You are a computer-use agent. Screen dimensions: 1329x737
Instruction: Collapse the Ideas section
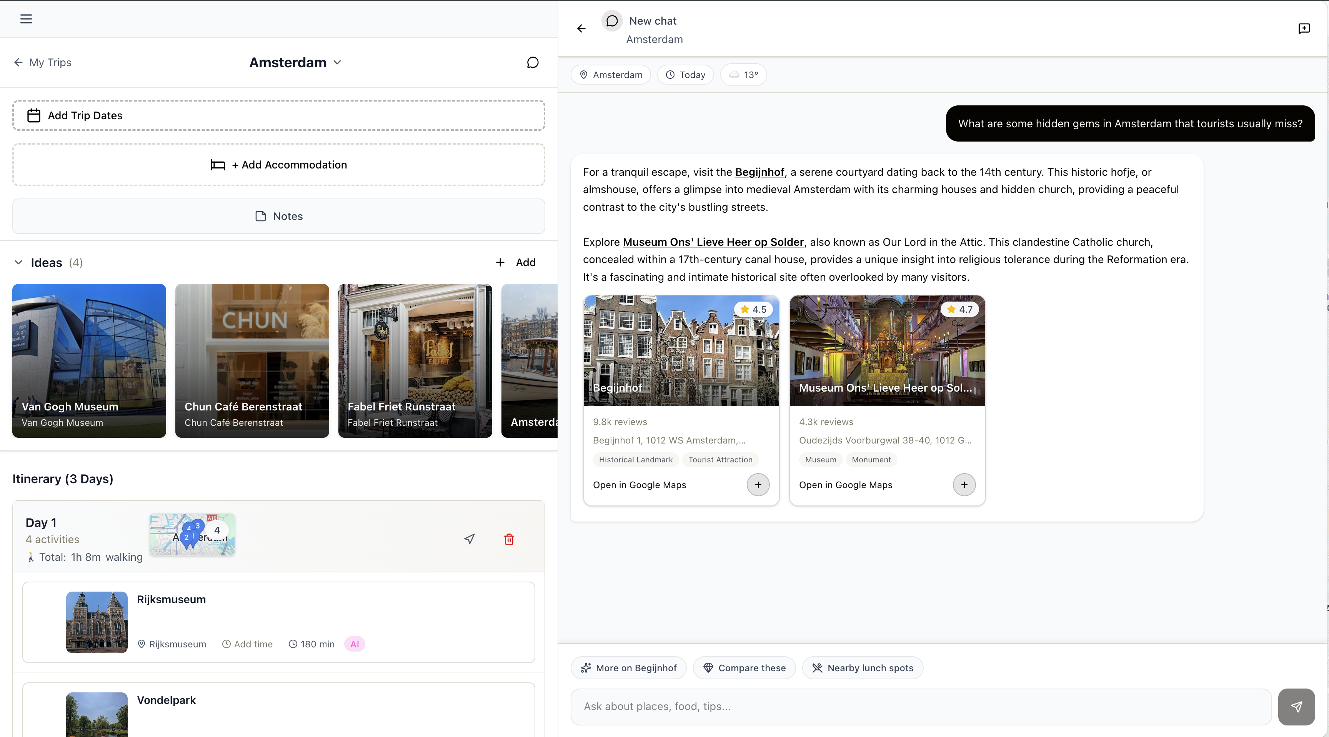click(18, 263)
